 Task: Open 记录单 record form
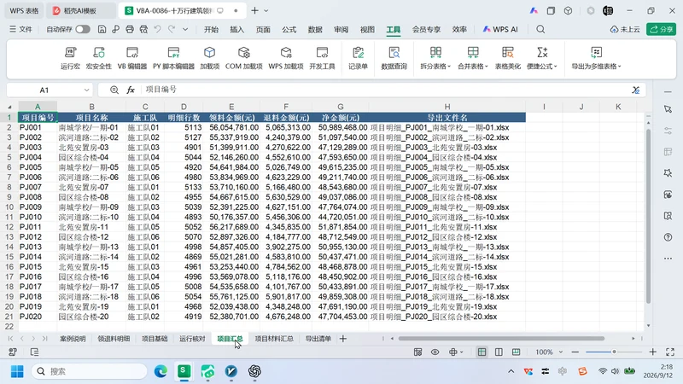(x=358, y=58)
